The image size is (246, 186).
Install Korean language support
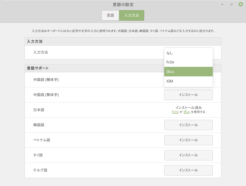click(x=188, y=125)
